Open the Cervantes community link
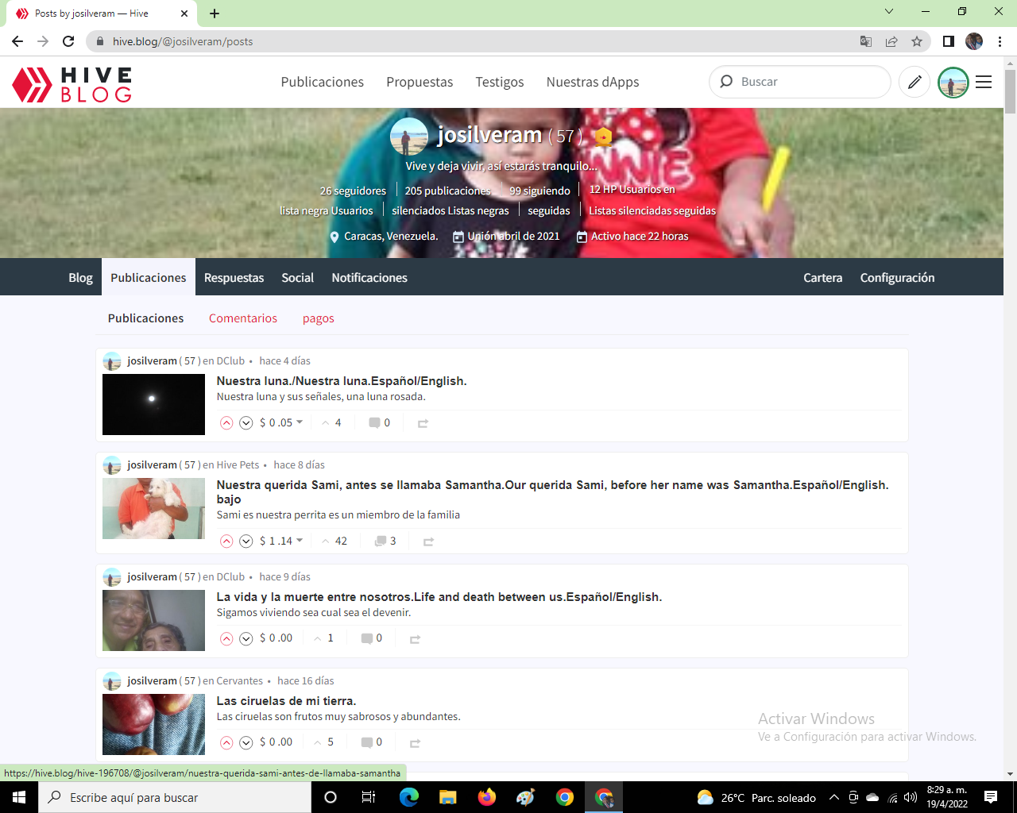Screen dimensions: 1017x813 [239, 680]
